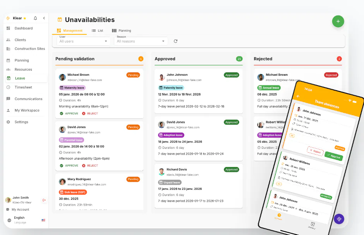Tap Approve on the phone's John Johnson card

333,156
